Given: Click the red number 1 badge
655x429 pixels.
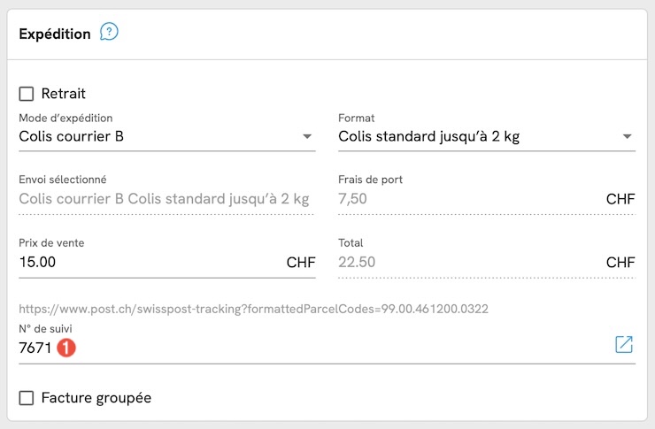Looking at the screenshot, I should pyautogui.click(x=65, y=348).
